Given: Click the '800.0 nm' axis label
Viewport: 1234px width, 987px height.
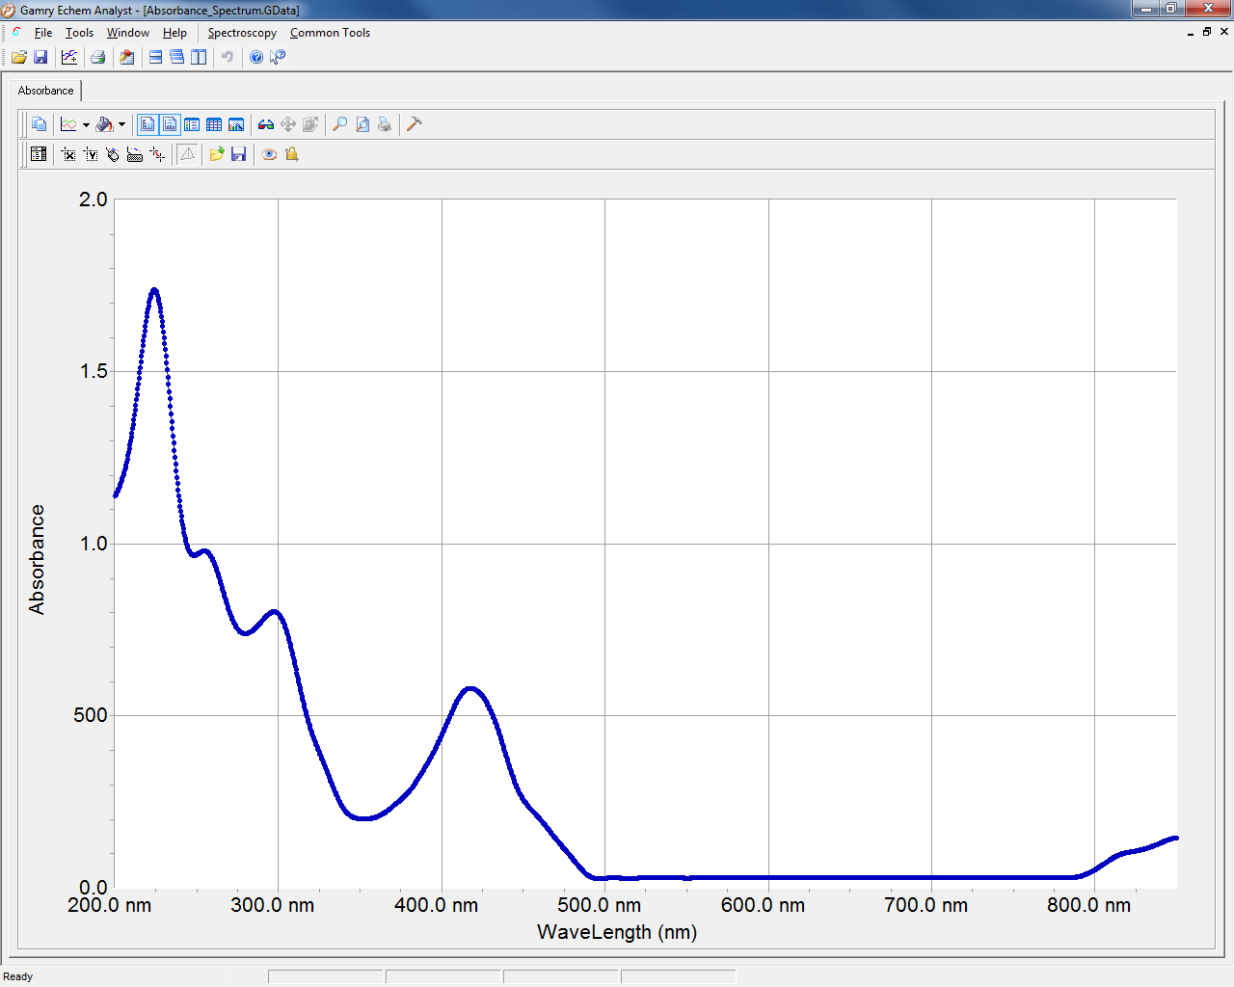Looking at the screenshot, I should (x=1088, y=905).
